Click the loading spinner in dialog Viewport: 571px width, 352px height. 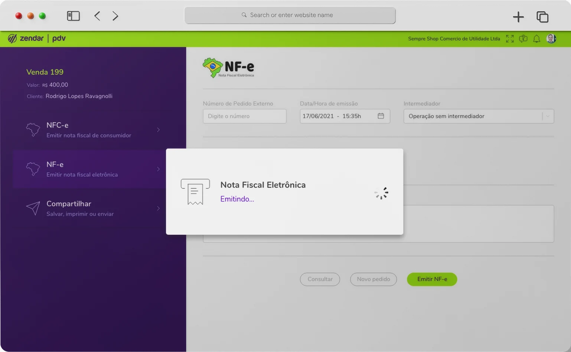[381, 193]
